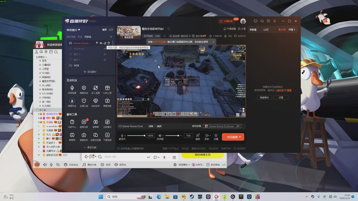Click the user avatar in title bar
Screen dimensions: 358x201
243,21
